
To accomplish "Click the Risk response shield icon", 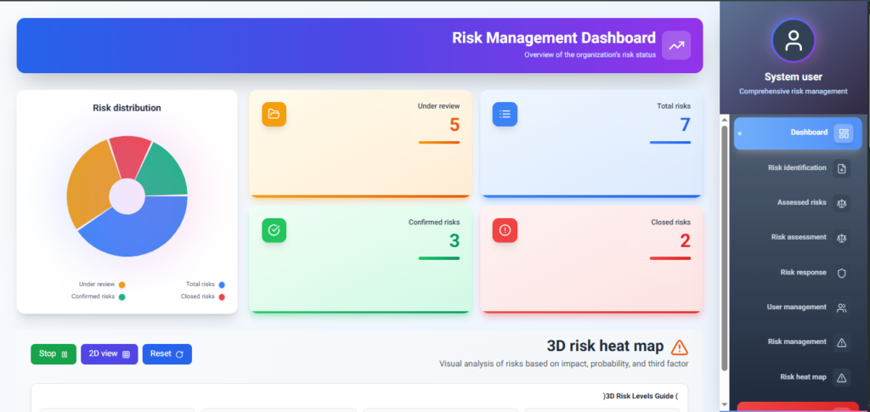I will (x=842, y=273).
